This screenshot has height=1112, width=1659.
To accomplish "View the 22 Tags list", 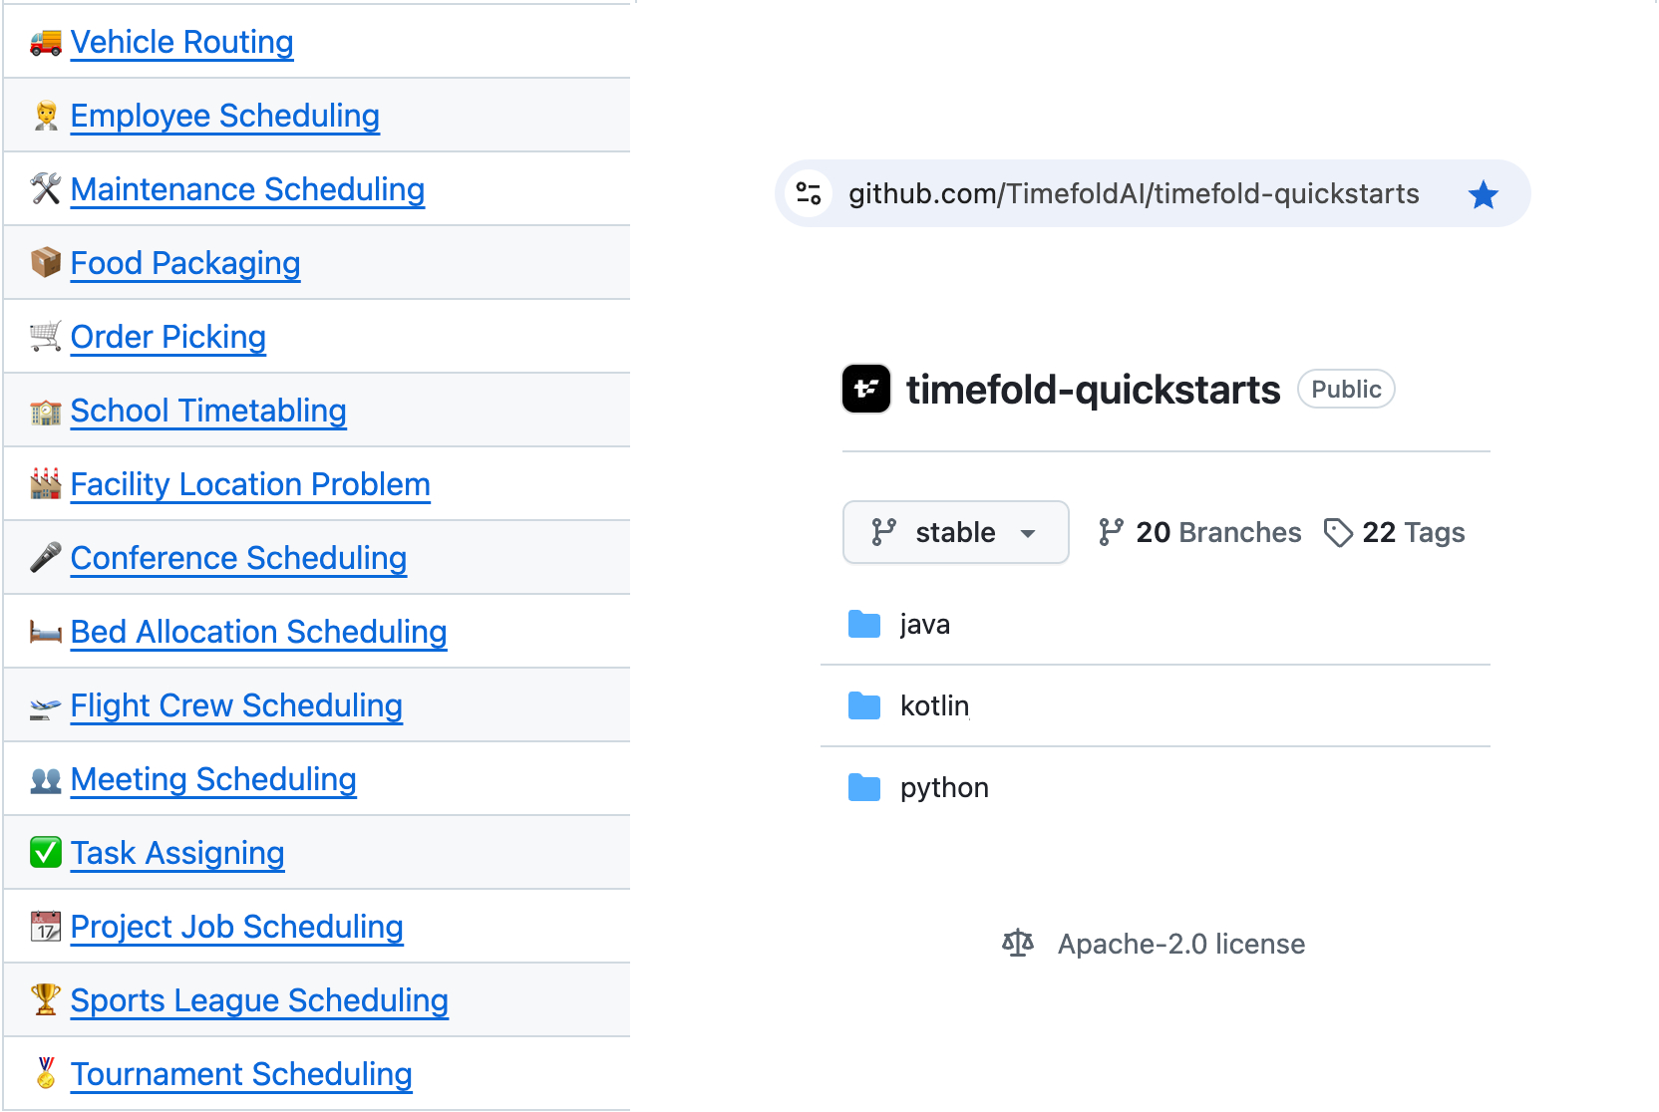I will 1413,532.
